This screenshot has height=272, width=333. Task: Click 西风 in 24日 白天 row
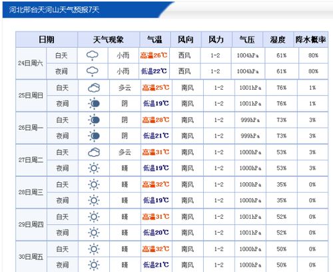click(184, 55)
